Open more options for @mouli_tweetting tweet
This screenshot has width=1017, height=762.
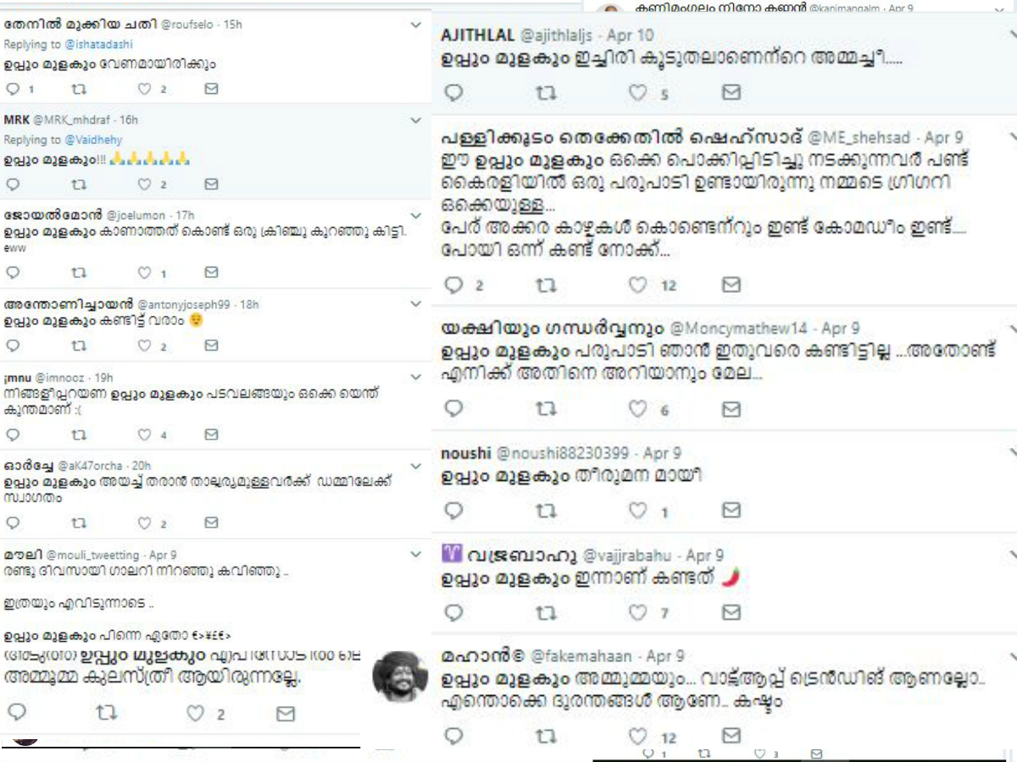[415, 555]
